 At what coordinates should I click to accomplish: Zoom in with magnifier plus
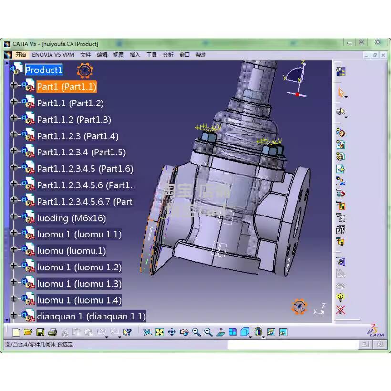click(196, 332)
